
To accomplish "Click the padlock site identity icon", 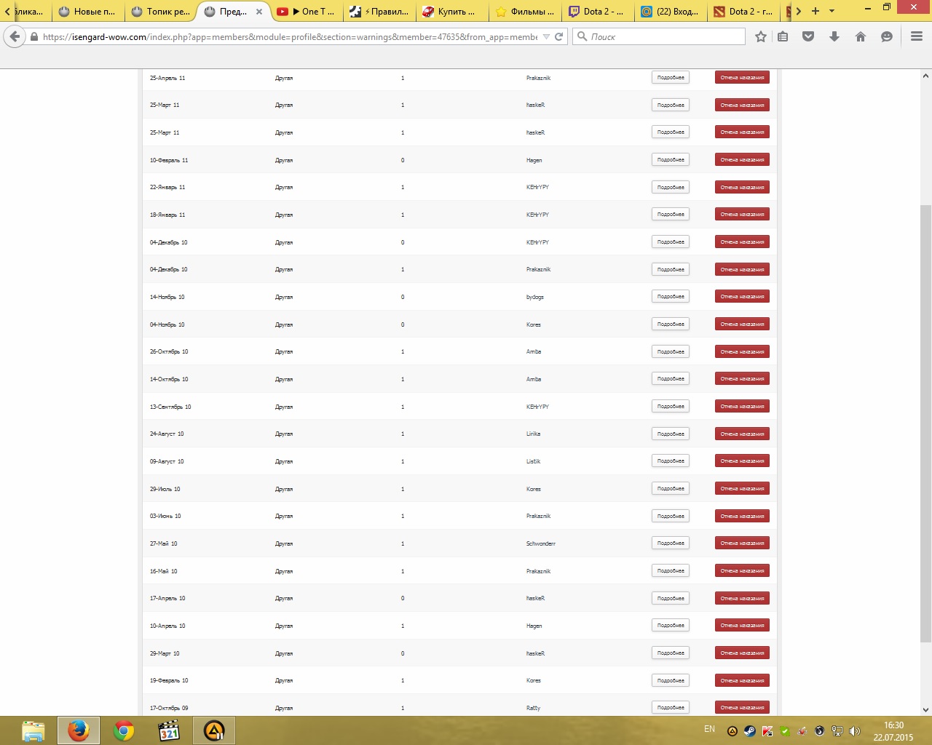I will (33, 36).
